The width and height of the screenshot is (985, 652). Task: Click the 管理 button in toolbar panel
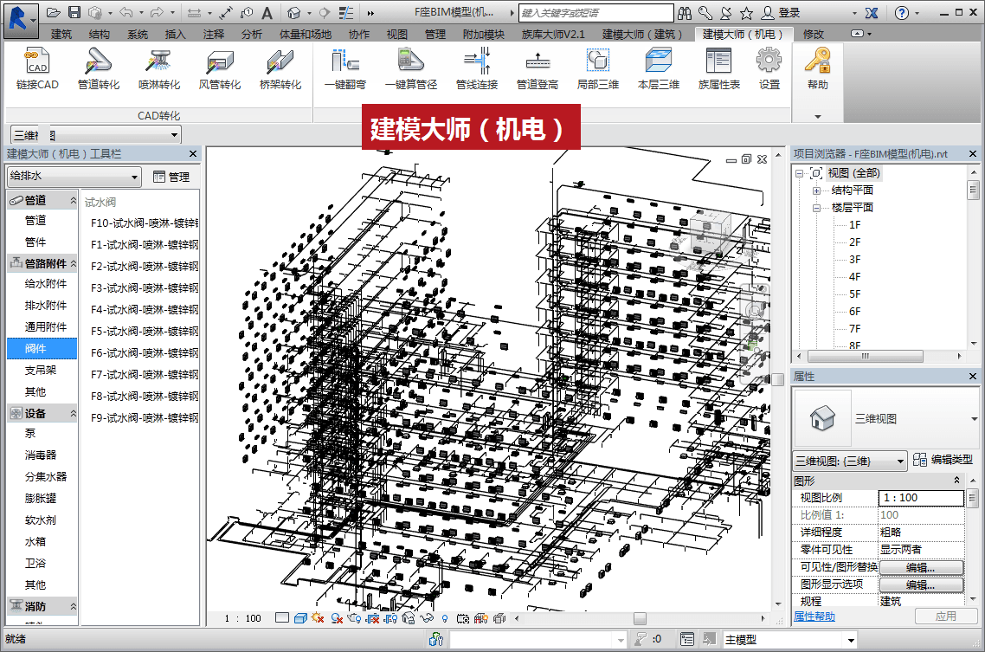[171, 178]
